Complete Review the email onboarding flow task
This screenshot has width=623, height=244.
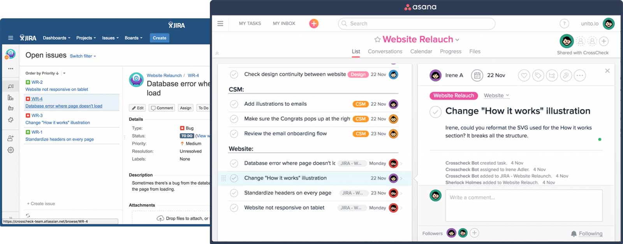tap(234, 133)
